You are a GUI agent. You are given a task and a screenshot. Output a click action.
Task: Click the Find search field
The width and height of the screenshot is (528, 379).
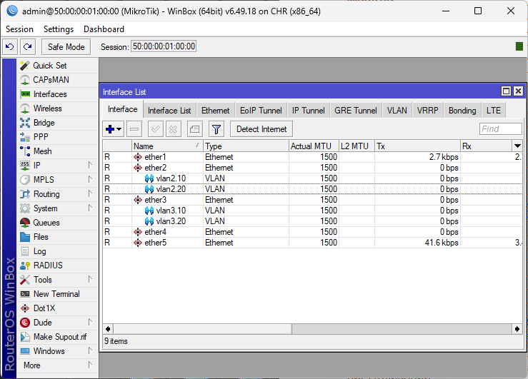500,129
